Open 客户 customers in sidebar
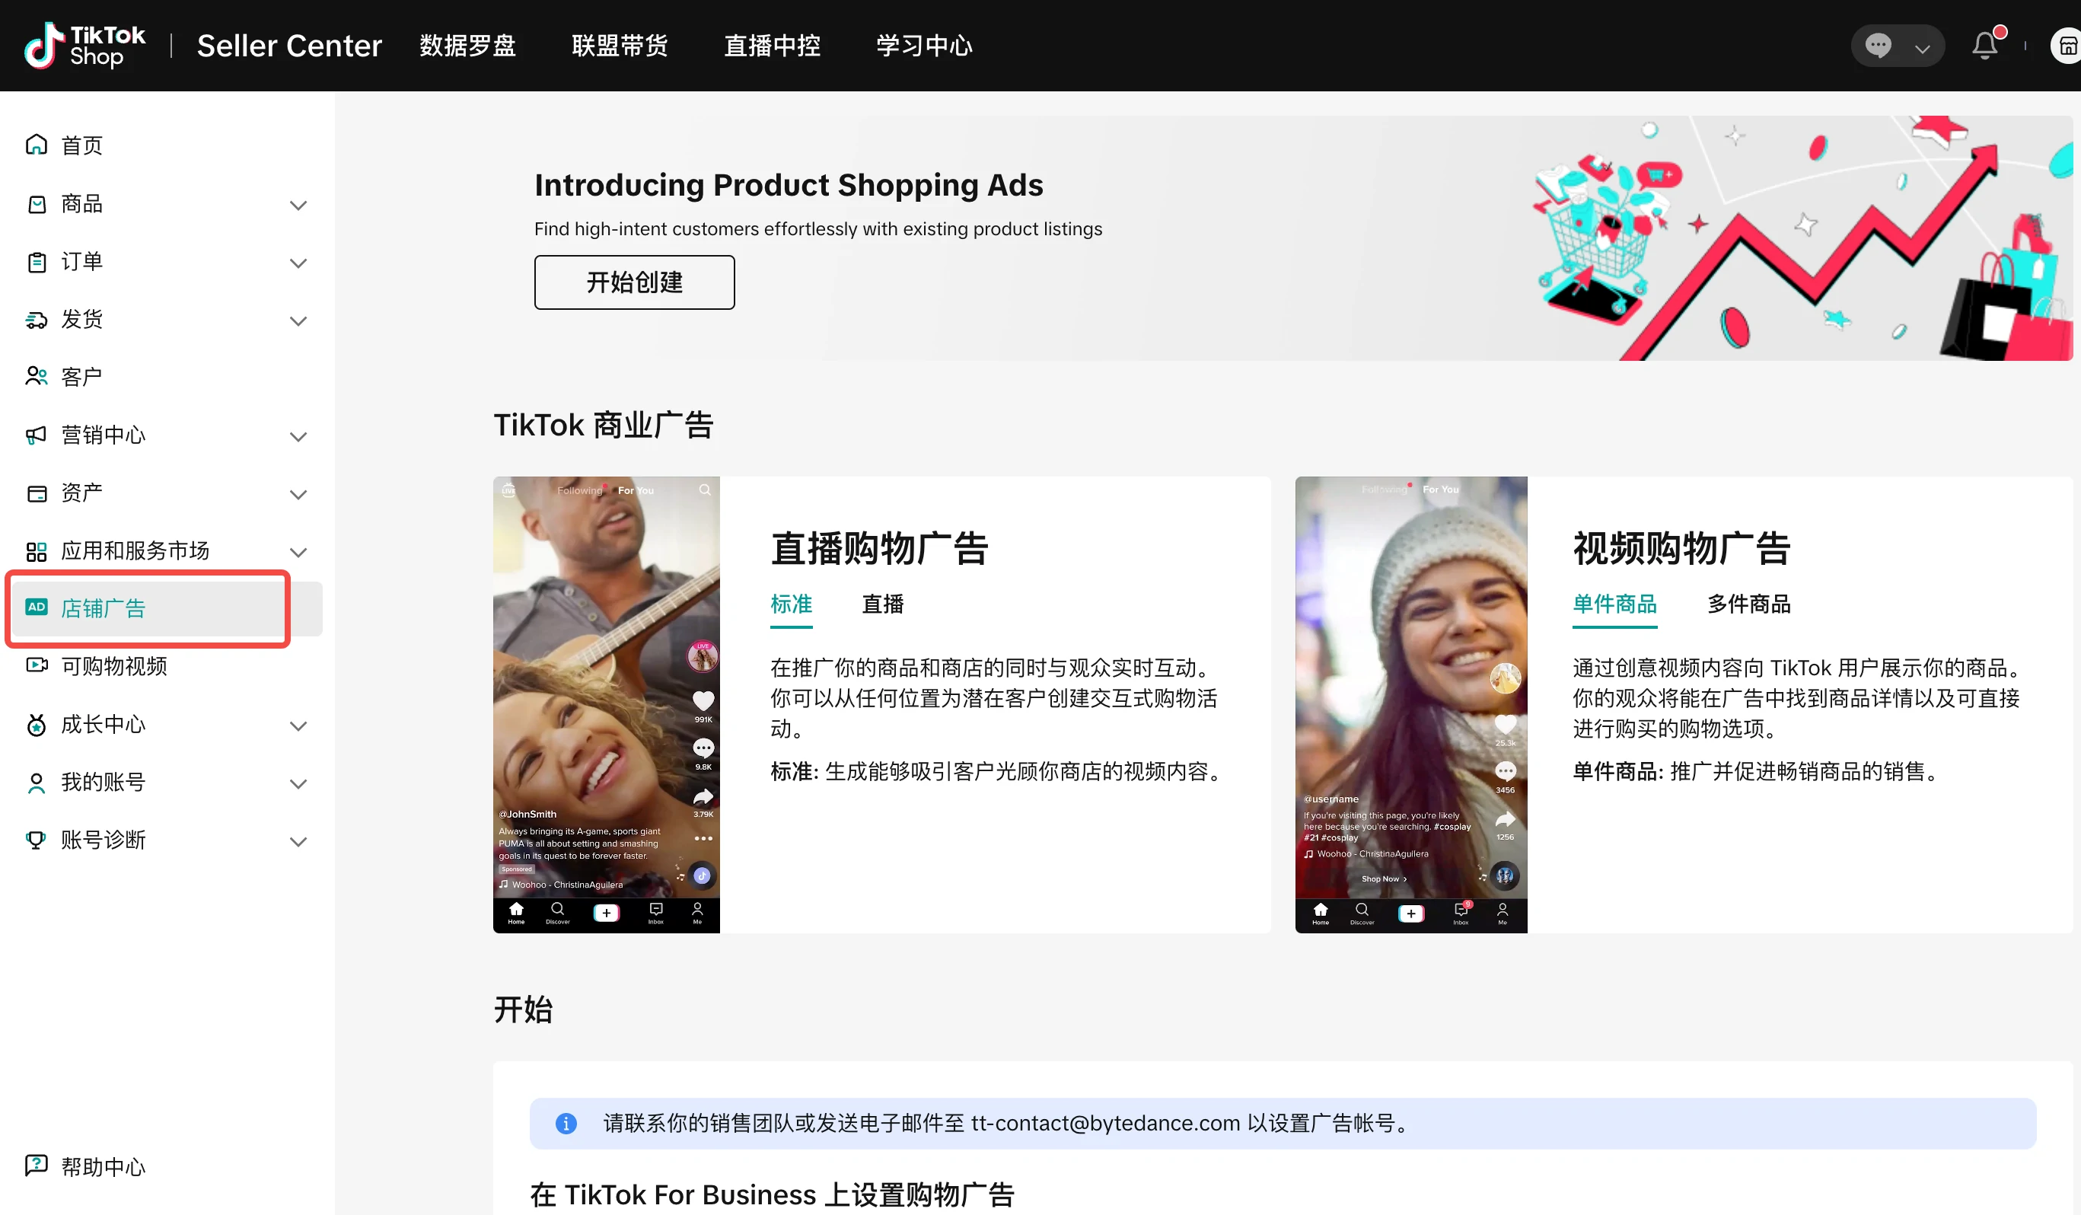The height and width of the screenshot is (1215, 2081). click(81, 377)
